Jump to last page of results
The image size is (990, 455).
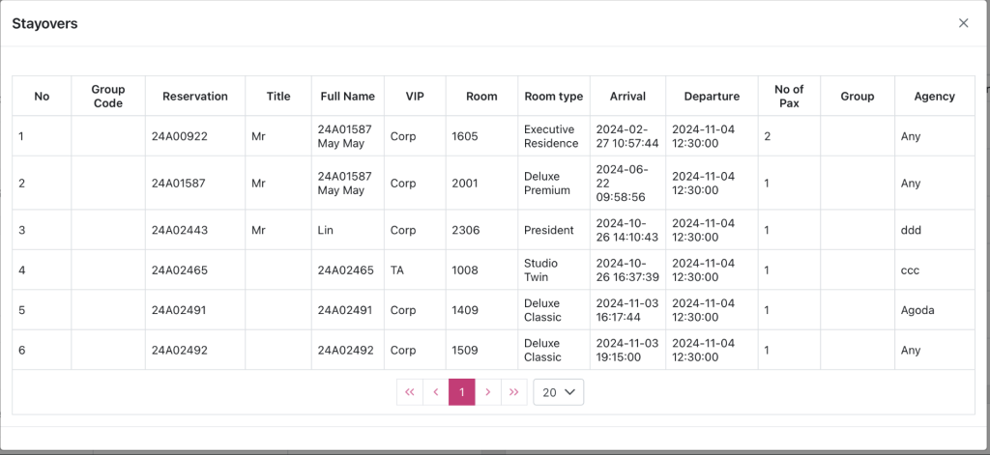click(514, 392)
